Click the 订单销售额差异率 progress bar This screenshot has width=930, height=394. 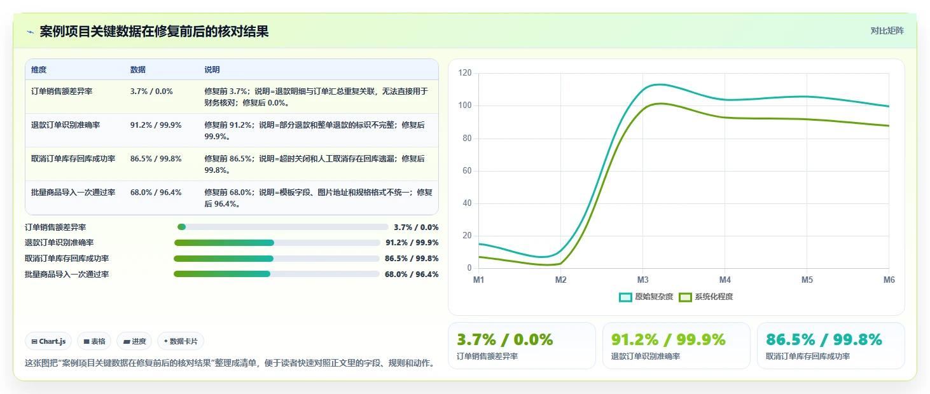click(283, 227)
